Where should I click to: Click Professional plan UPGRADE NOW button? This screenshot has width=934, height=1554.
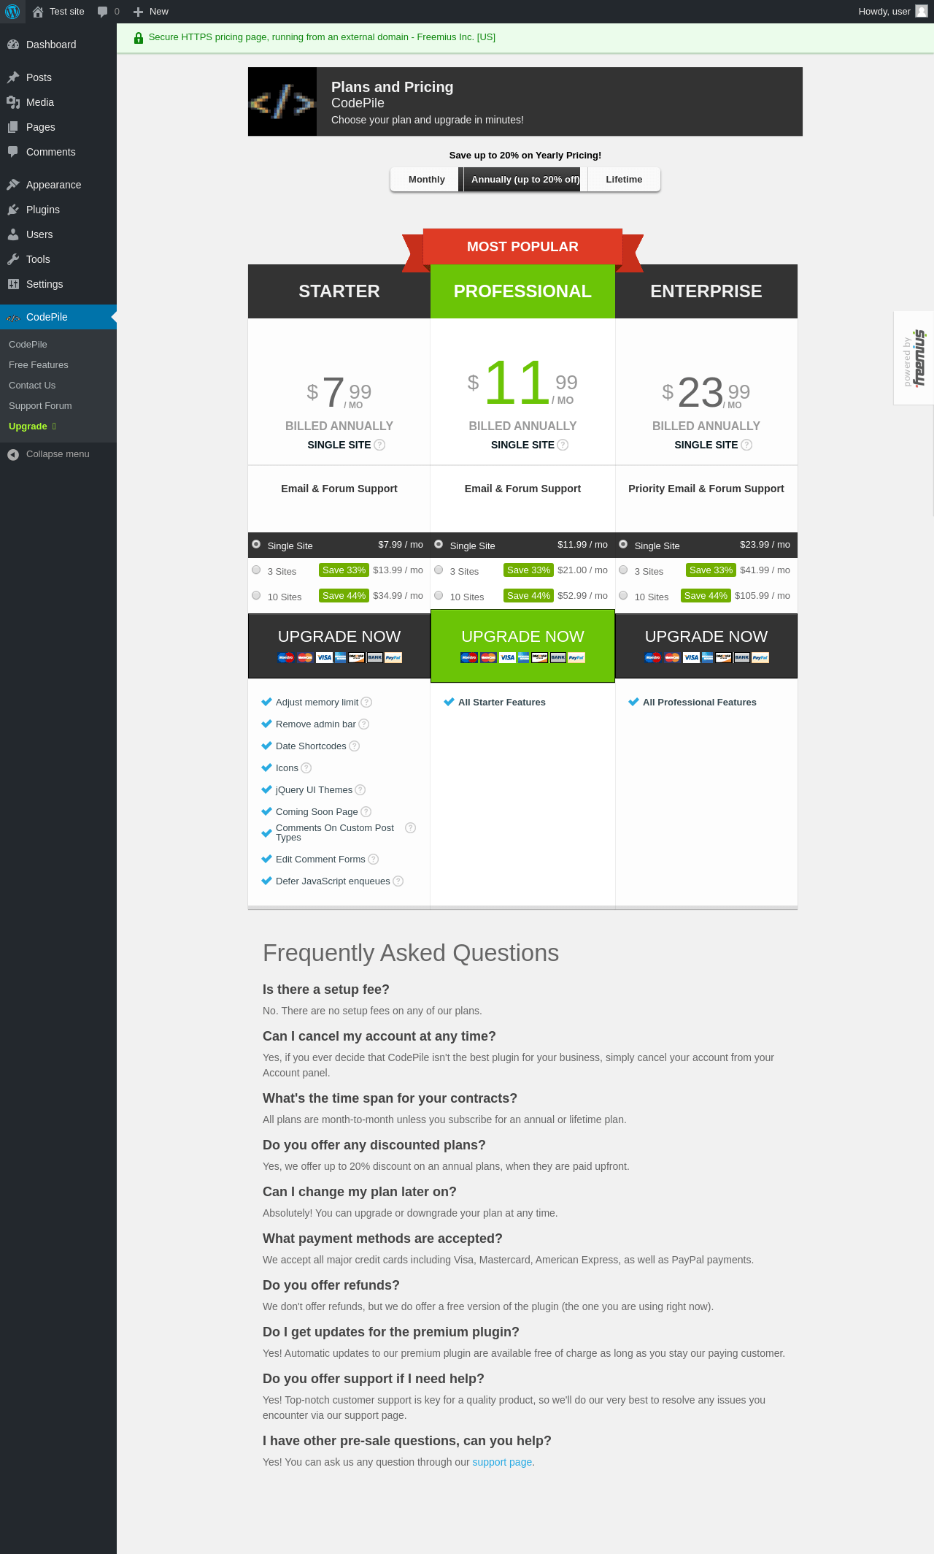(522, 646)
